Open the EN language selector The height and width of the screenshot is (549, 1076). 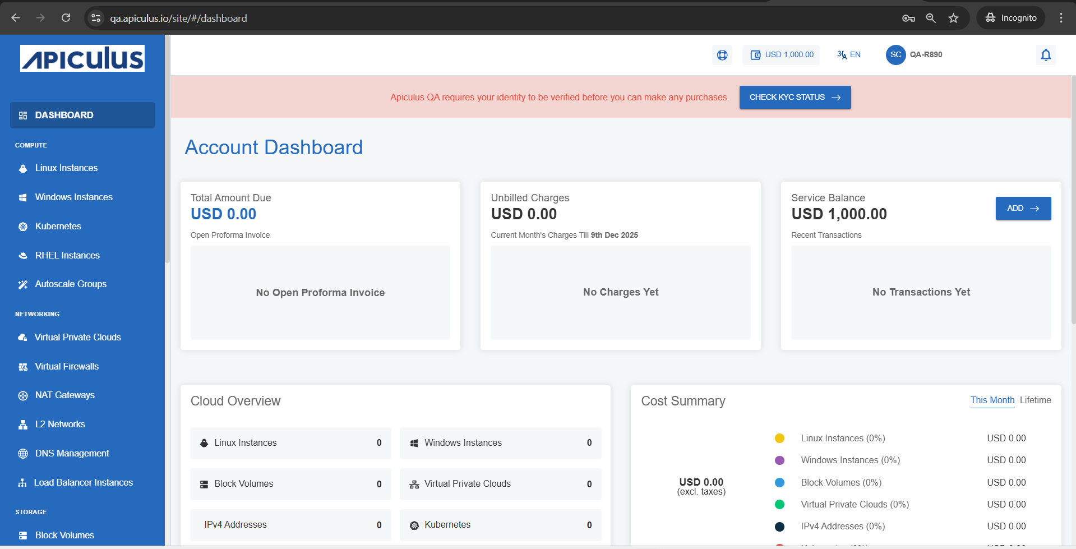click(x=848, y=54)
